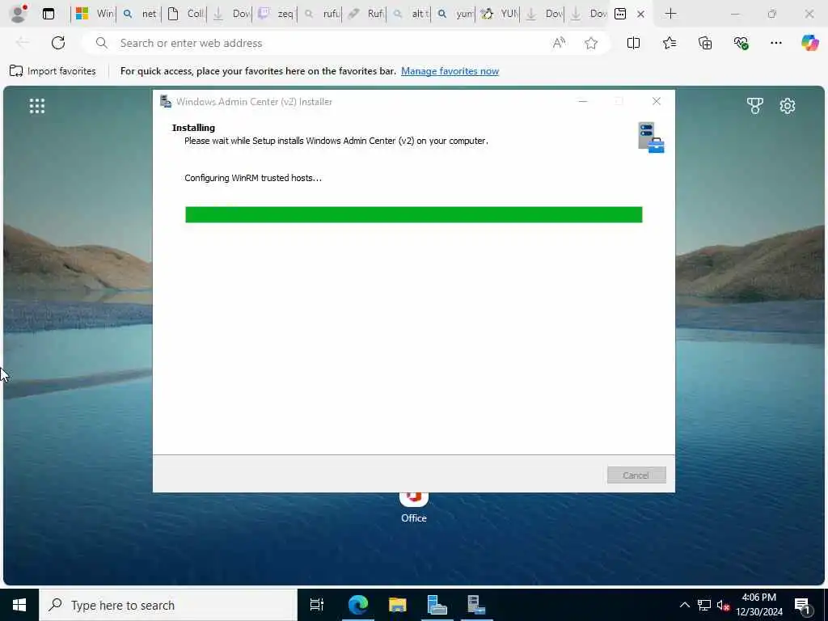This screenshot has width=828, height=621.
Task: Open the Favorites list icon
Action: [669, 43]
